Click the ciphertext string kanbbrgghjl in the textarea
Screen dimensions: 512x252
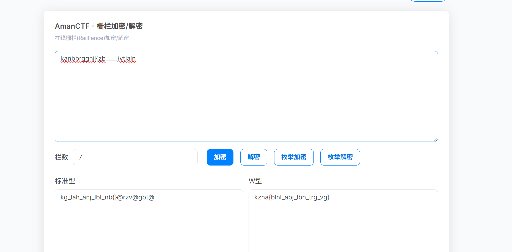click(78, 59)
